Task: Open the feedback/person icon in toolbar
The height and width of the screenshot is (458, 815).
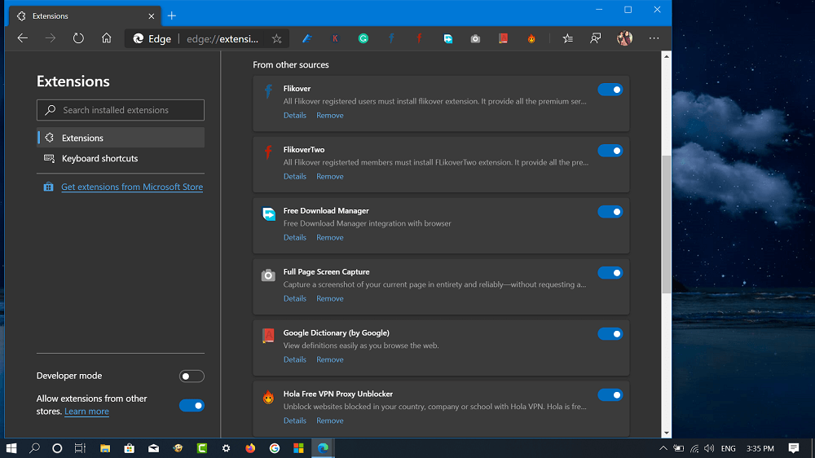Action: point(596,38)
